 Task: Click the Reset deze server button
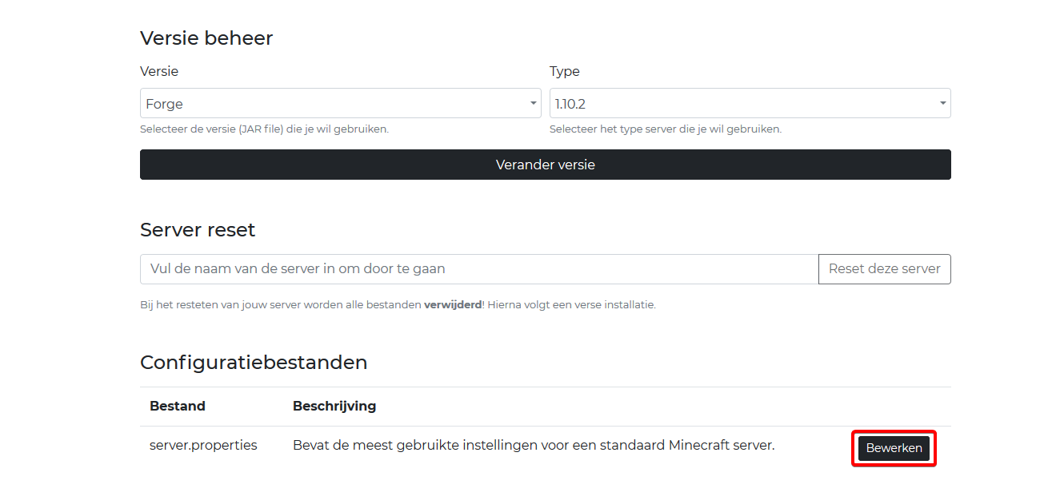[884, 269]
